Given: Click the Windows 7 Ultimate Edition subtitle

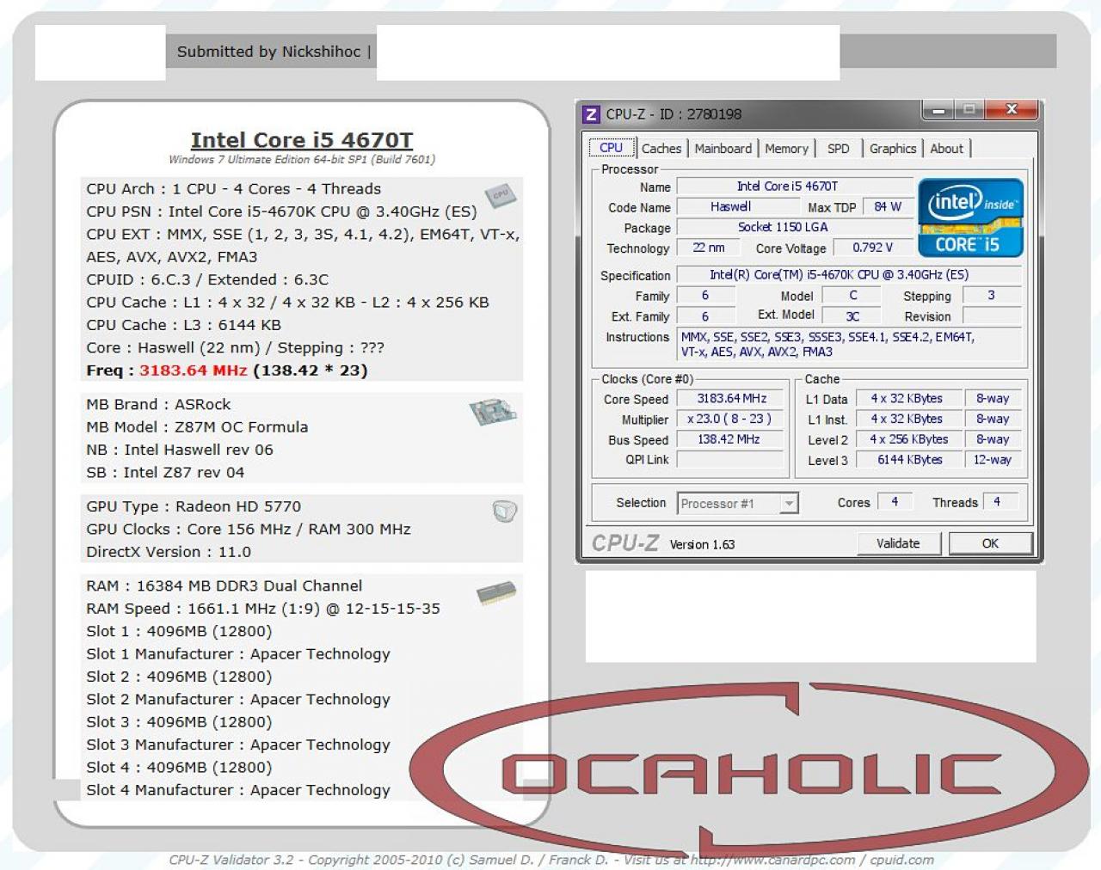Looking at the screenshot, I should click(x=302, y=160).
